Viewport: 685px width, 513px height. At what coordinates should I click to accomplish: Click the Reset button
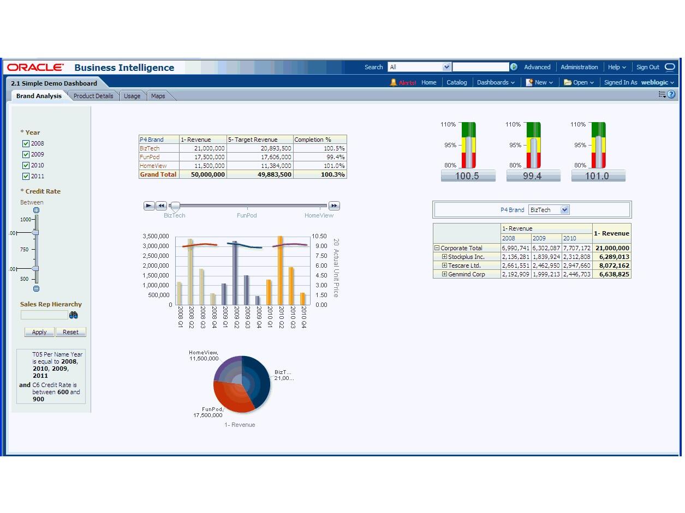tap(70, 332)
